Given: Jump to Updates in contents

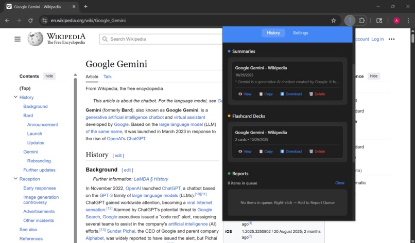Looking at the screenshot, I should 36,143.
